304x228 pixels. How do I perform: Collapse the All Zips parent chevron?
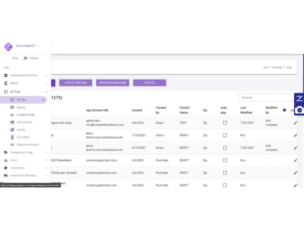pos(46,92)
